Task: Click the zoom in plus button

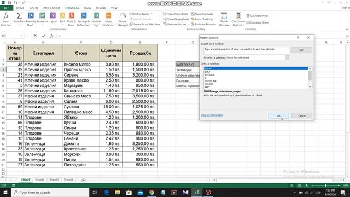Action: tap(339, 186)
